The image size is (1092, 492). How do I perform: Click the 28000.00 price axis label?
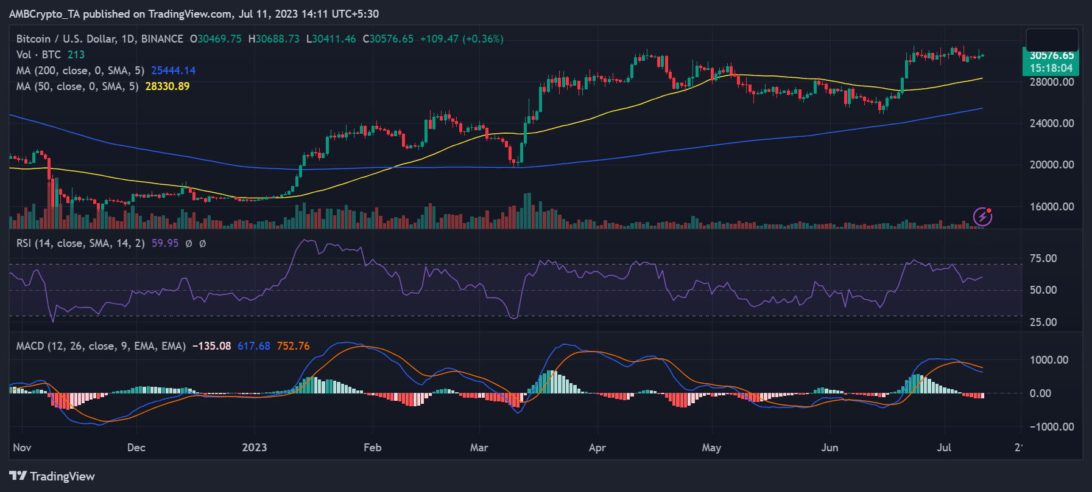pyautogui.click(x=1052, y=82)
